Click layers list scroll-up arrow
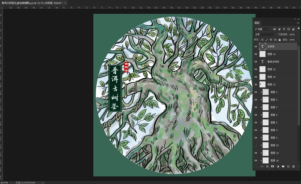 299,44
